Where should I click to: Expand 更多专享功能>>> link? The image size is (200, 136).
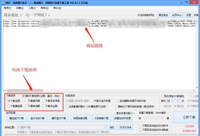[125, 113]
